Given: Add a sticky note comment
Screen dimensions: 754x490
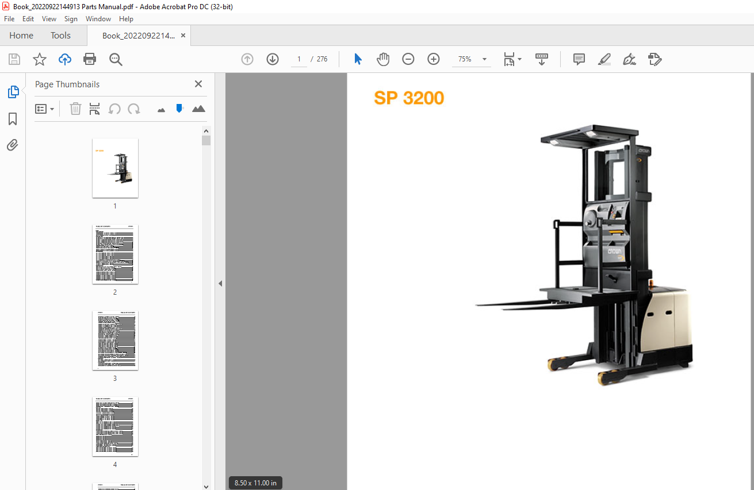Looking at the screenshot, I should click(579, 59).
